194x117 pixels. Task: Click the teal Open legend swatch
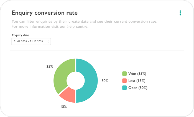(x=124, y=88)
